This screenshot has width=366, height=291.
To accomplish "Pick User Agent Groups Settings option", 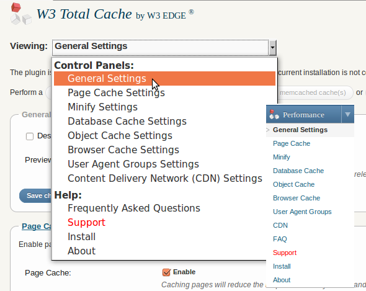I will [133, 164].
